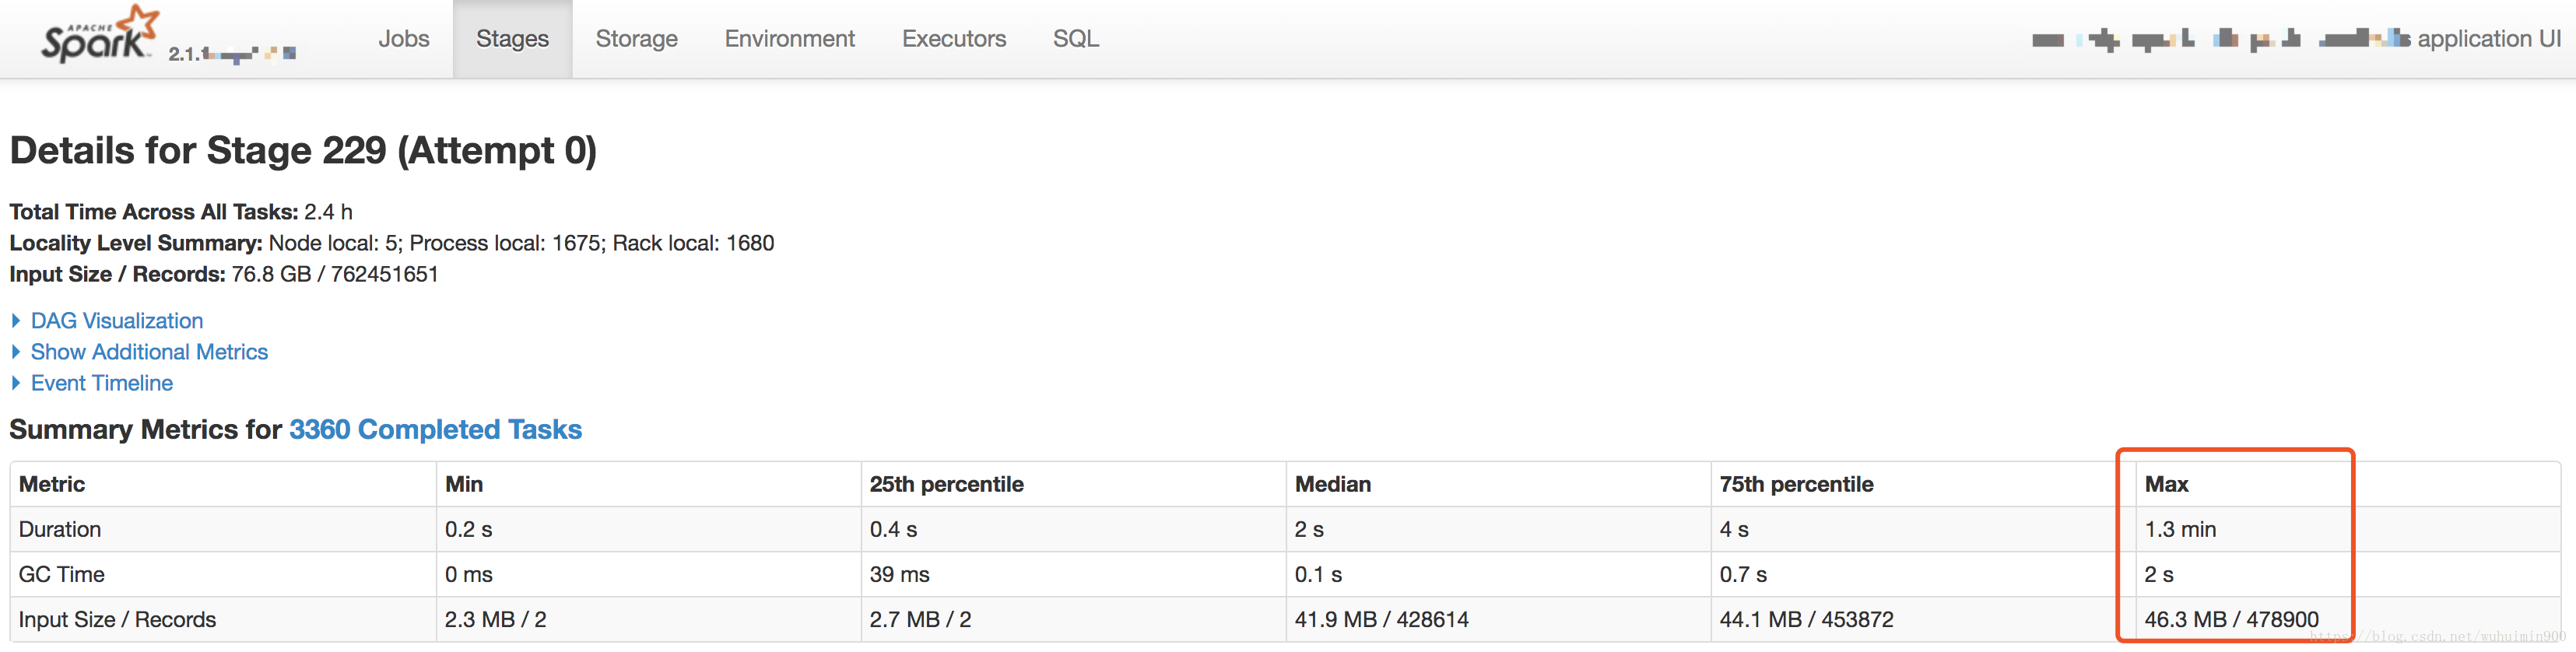
Task: Expand Show Additional Metrics
Action: pyautogui.click(x=149, y=352)
